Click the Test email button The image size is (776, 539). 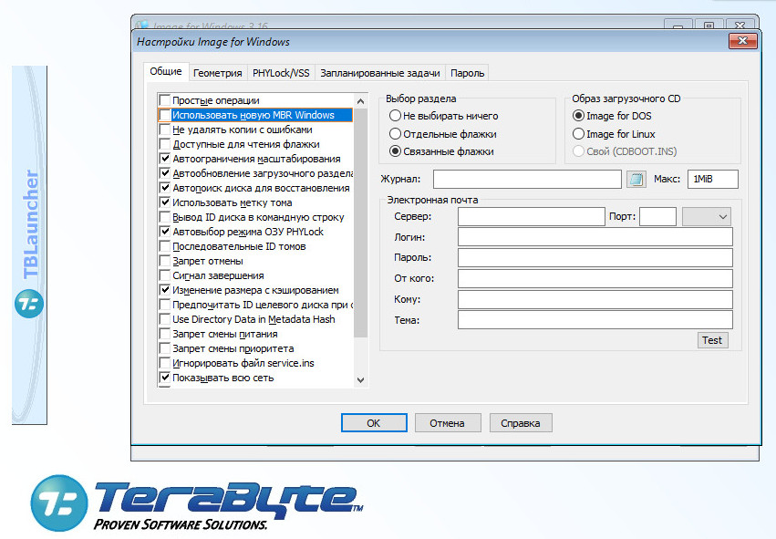click(712, 340)
